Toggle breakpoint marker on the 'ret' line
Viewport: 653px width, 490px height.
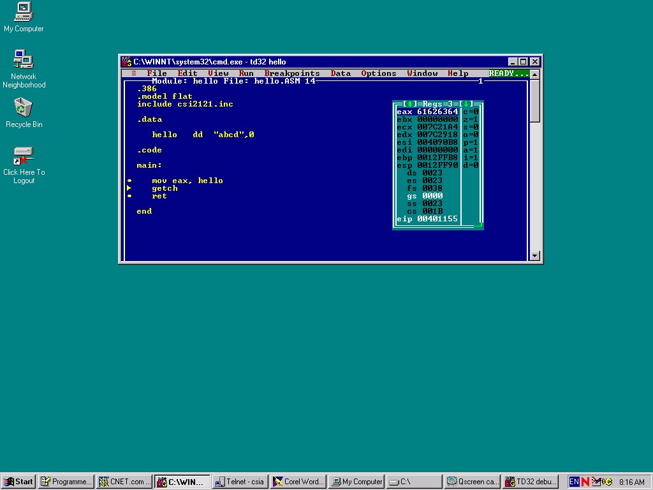[129, 196]
